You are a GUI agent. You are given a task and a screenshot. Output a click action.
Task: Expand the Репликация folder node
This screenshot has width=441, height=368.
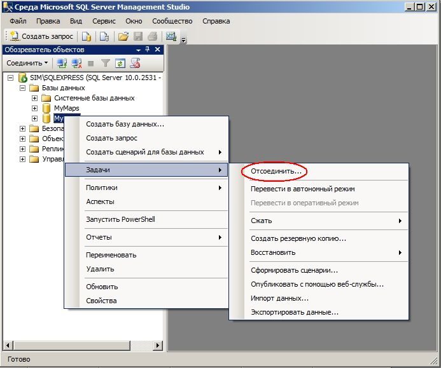tap(22, 149)
